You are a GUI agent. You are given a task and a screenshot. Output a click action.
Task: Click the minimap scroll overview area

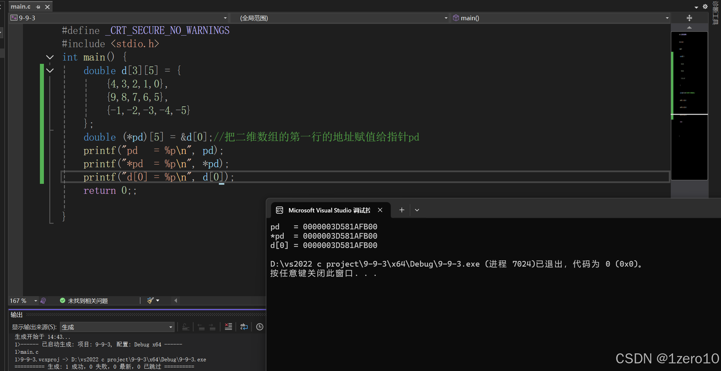pos(689,106)
